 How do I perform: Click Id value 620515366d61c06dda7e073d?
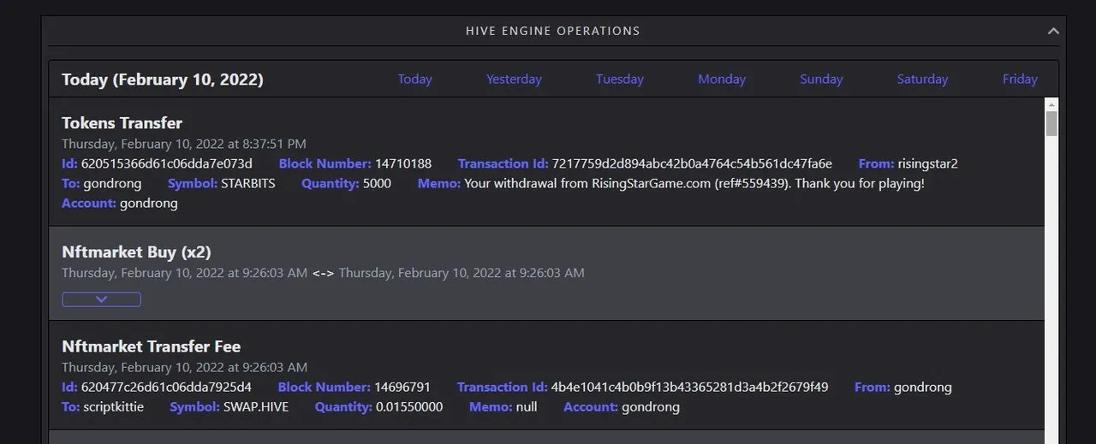click(x=167, y=163)
